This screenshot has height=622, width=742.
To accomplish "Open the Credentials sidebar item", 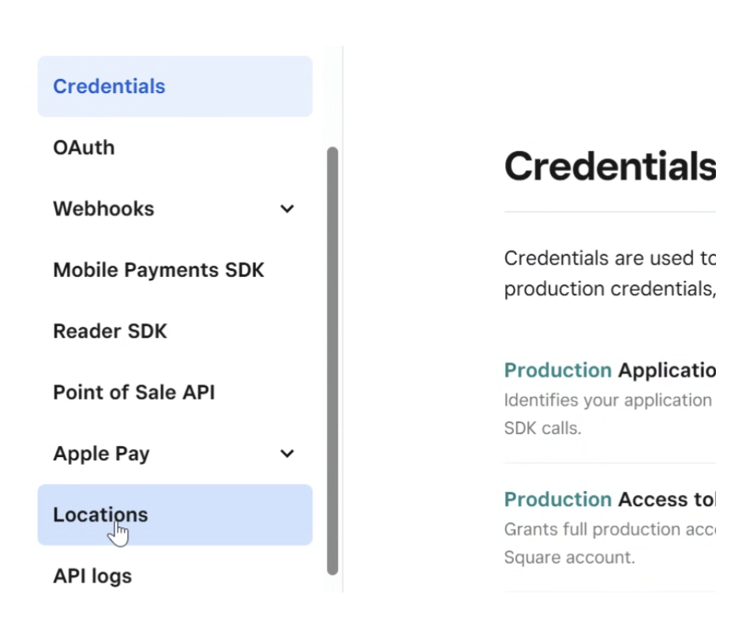I will (109, 86).
